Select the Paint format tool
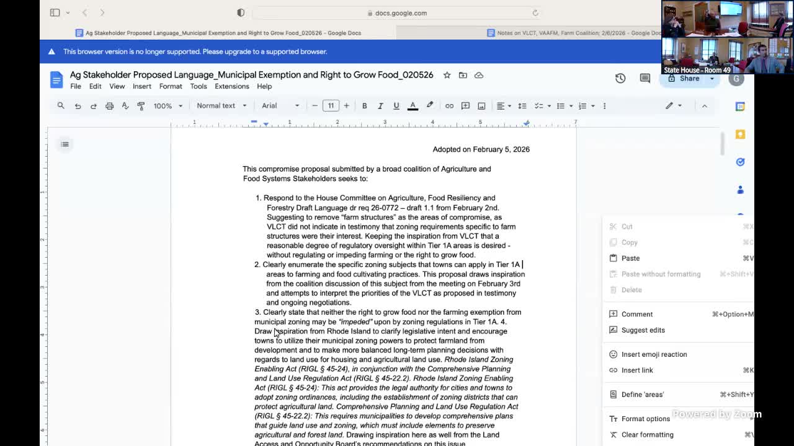Screen dimensions: 794x446 point(141,106)
